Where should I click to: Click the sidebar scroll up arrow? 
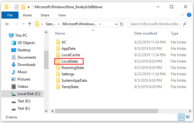(x=46, y=32)
